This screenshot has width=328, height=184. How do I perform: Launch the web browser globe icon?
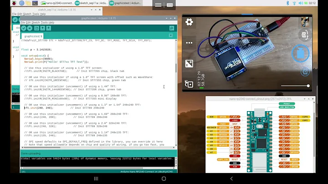tap(21, 3)
